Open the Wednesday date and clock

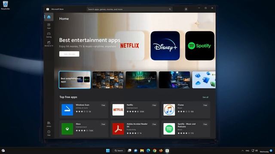point(264,151)
